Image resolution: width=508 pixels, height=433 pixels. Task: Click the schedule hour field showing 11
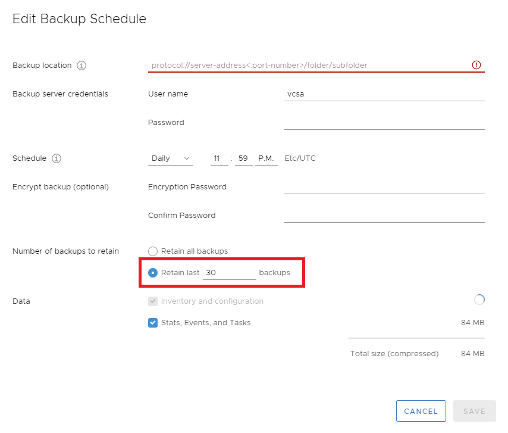(219, 158)
